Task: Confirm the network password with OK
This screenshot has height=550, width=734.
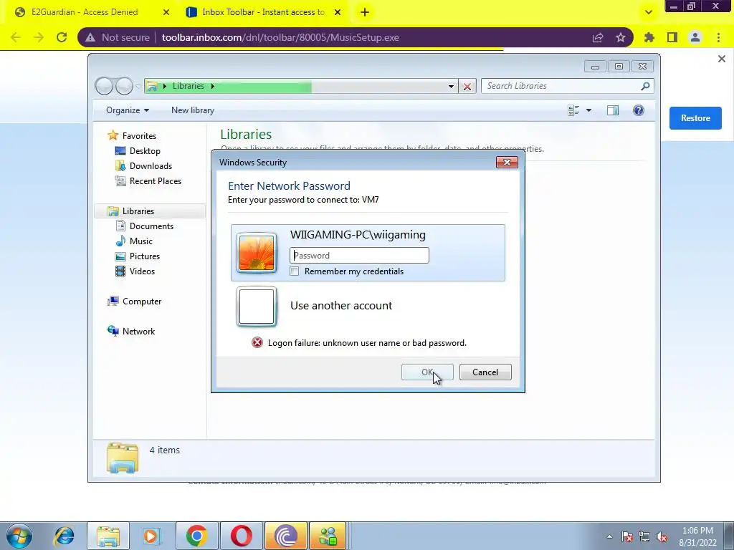Action: [x=427, y=372]
